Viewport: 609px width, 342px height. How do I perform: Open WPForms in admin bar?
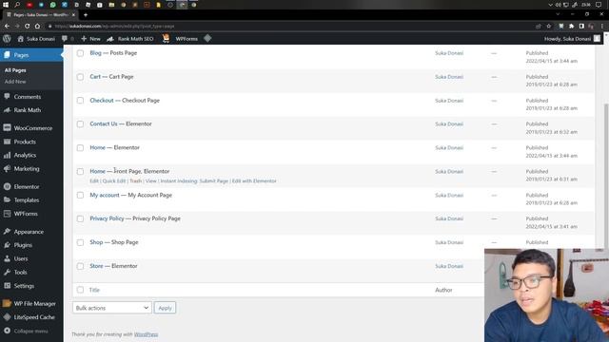point(187,39)
